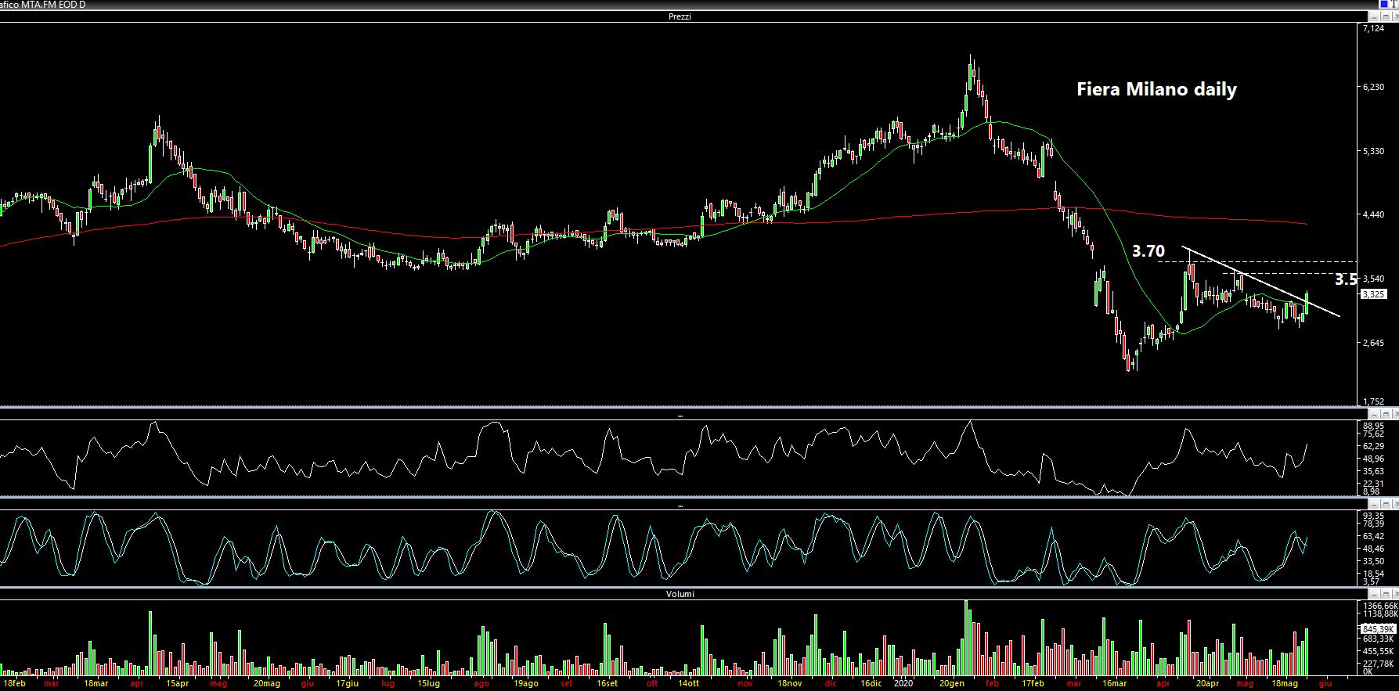Click the 15lug date label
Screen dimensions: 1399x691
[x=428, y=684]
